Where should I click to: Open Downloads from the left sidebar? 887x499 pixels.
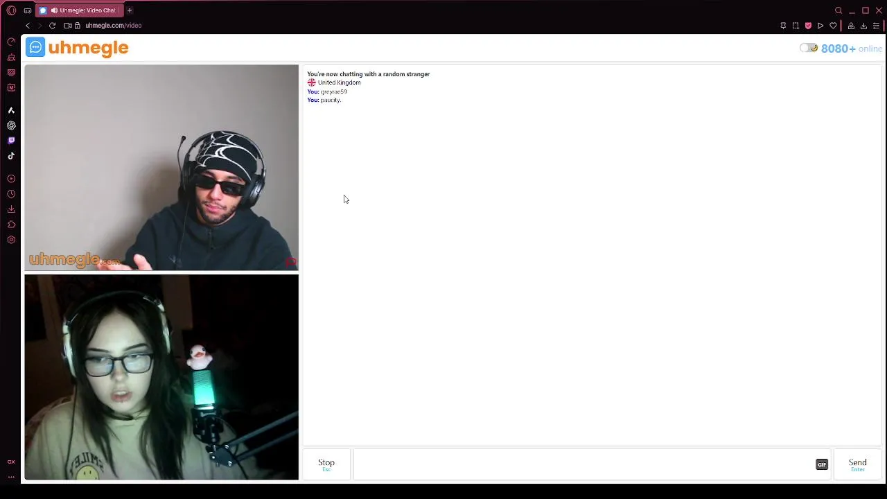tap(11, 209)
